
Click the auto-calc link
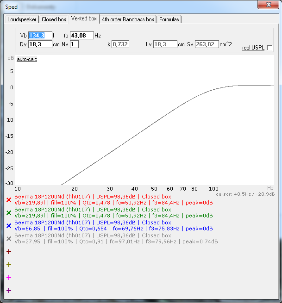(27, 59)
